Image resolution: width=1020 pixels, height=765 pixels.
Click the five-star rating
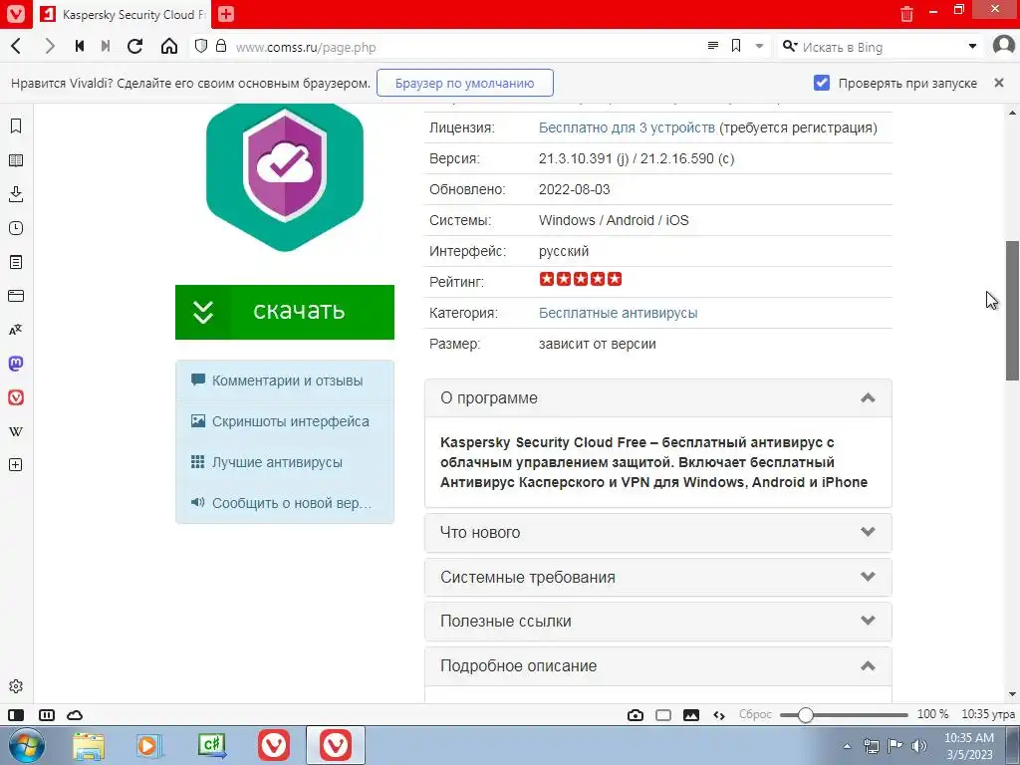click(581, 279)
